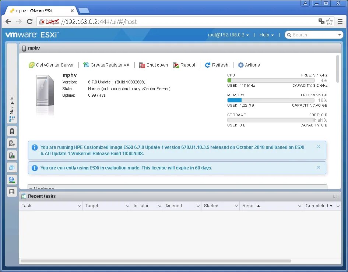Open the Completed column dropdown
Image resolution: width=348 pixels, height=272 pixels.
338,206
